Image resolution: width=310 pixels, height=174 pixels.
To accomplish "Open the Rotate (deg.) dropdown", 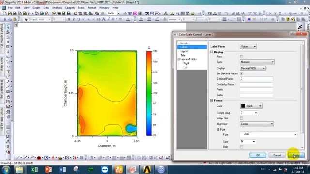I will 256,113.
